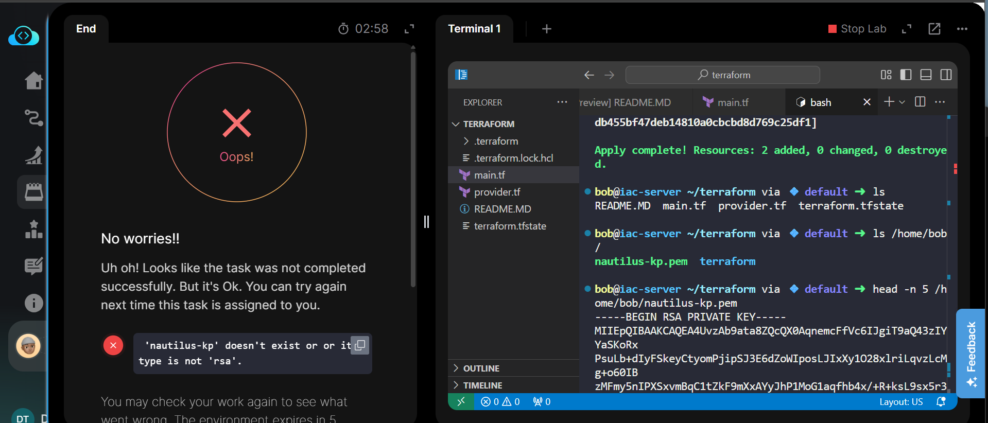This screenshot has width=988, height=423.
Task: Expand the .terraform folder
Action: (x=496, y=141)
